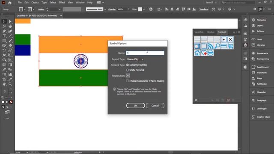Select the Magic Wand tool
This screenshot has height=154, width=274.
coord(4,27)
